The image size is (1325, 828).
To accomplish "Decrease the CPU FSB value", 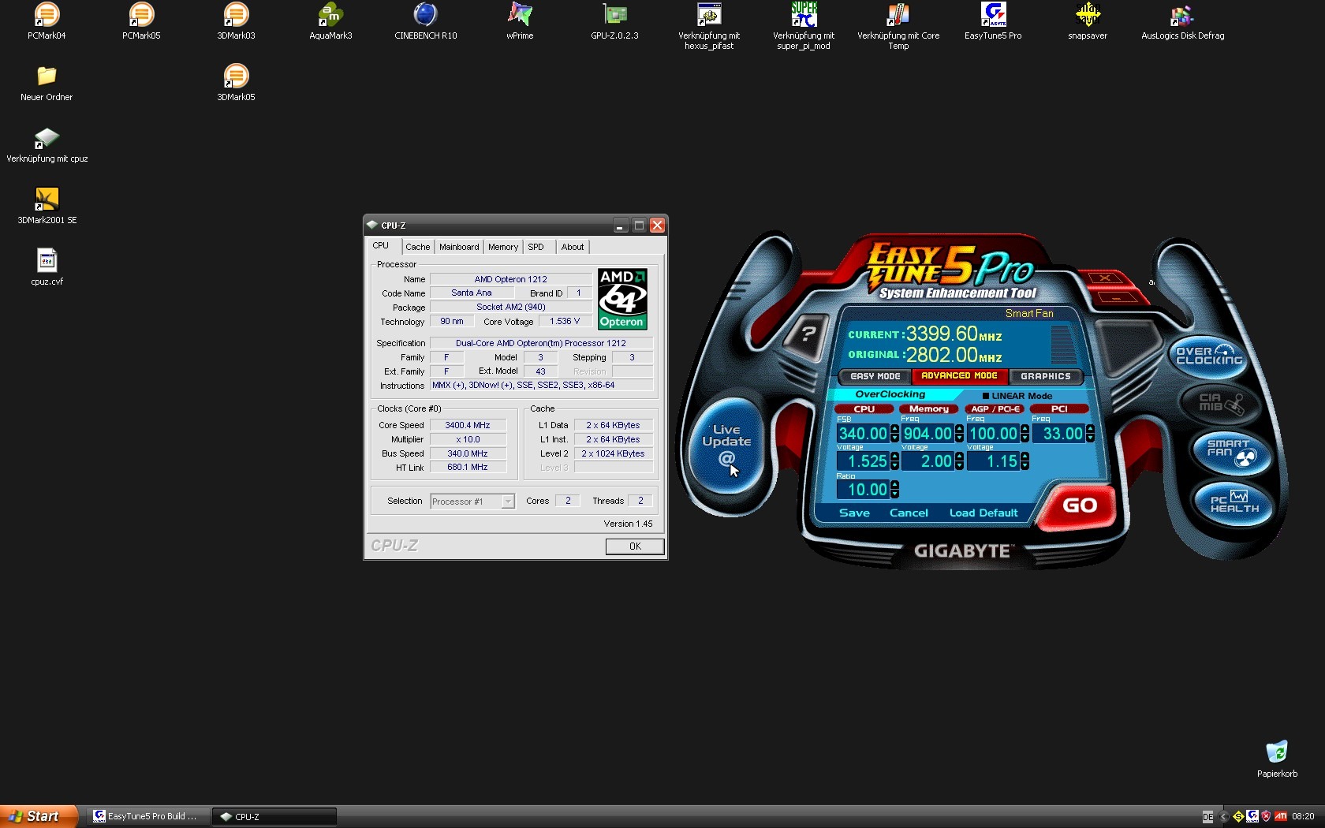I will [x=894, y=438].
